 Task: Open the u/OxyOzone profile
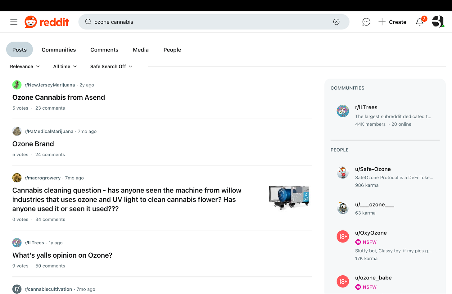(x=371, y=233)
